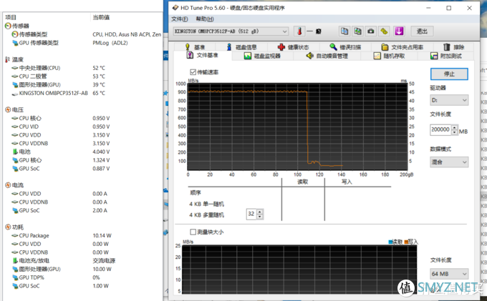Open the D: drive letter dropdown
487x301 pixels.
click(449, 100)
